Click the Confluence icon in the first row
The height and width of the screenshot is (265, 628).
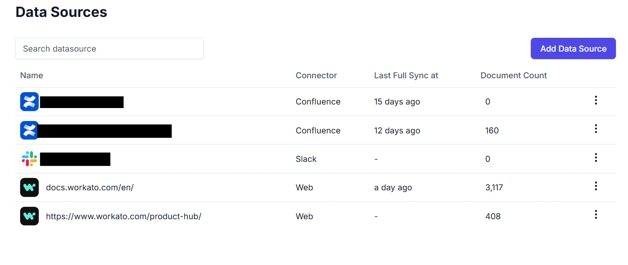pyautogui.click(x=29, y=102)
